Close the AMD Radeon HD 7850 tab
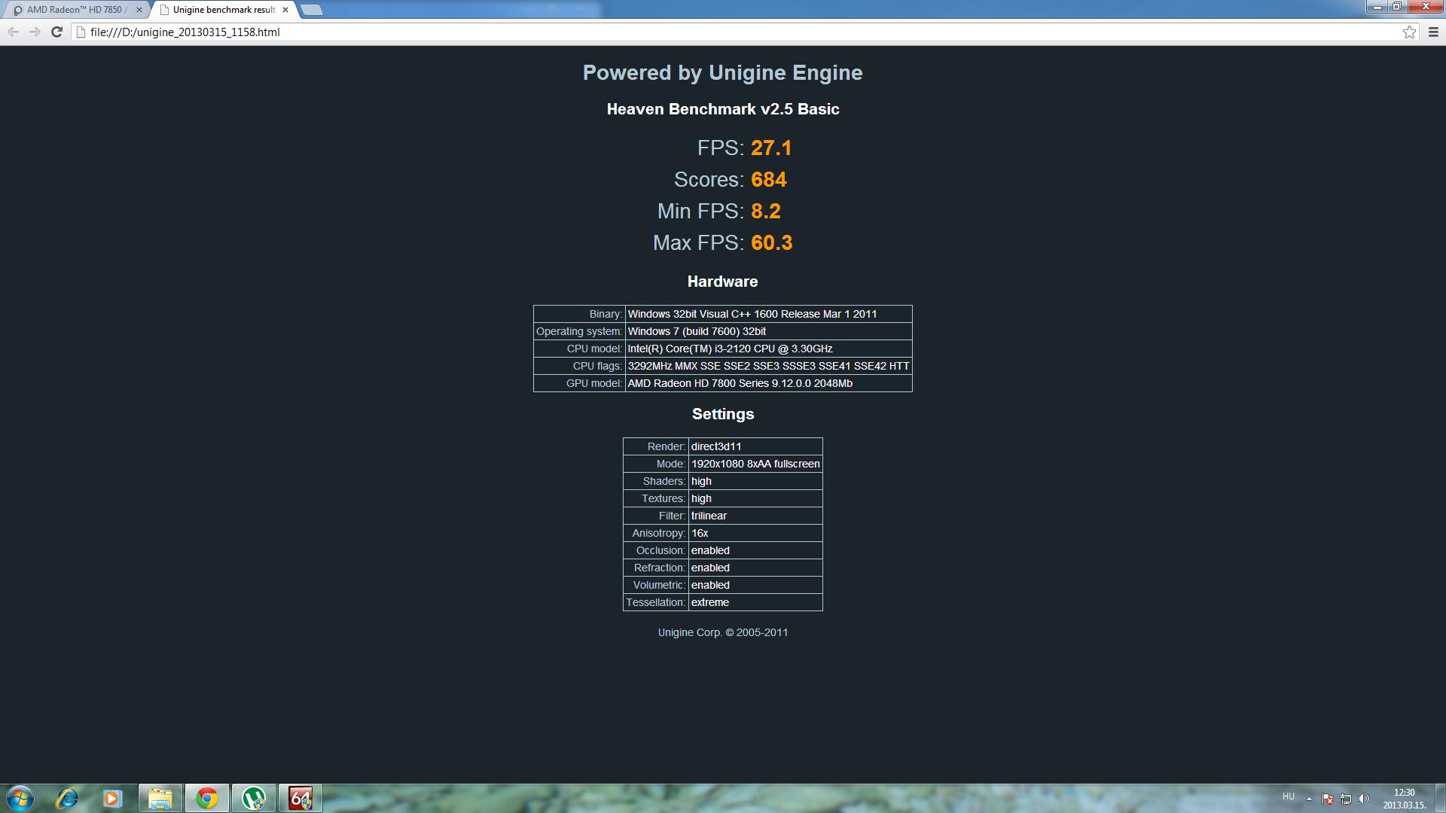This screenshot has height=813, width=1446. 139,10
